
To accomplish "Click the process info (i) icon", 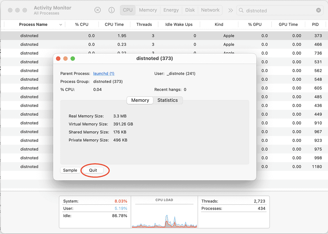I will point(111,10).
